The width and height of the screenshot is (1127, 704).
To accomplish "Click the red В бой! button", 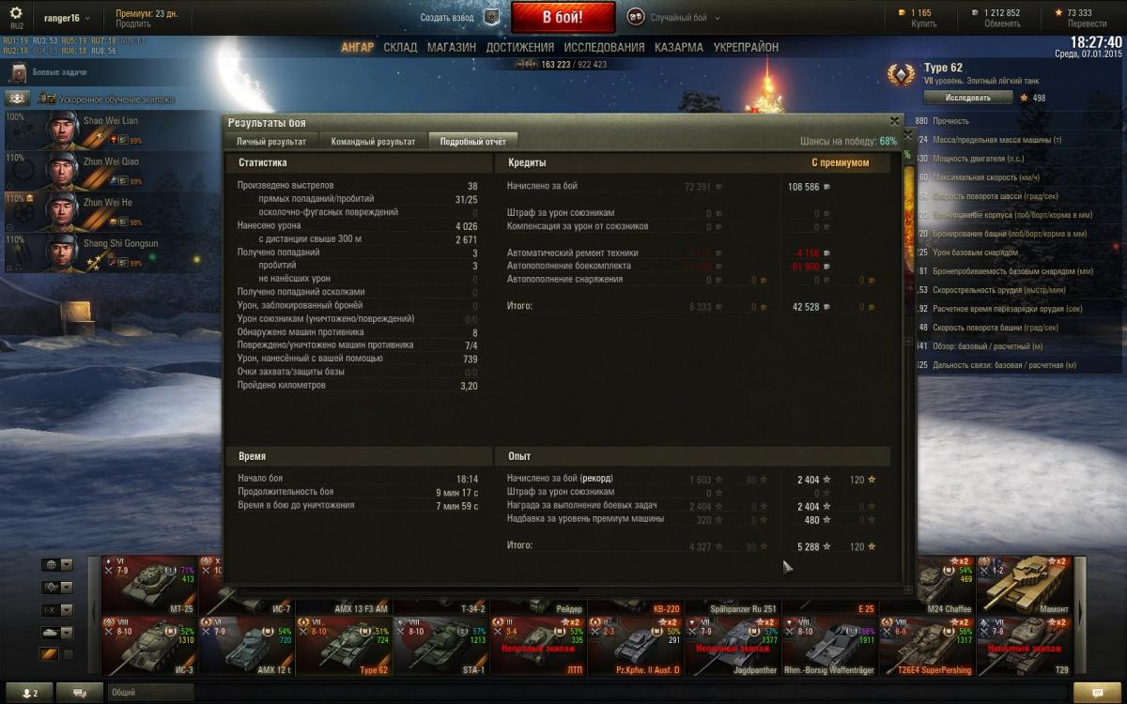I will [x=563, y=17].
